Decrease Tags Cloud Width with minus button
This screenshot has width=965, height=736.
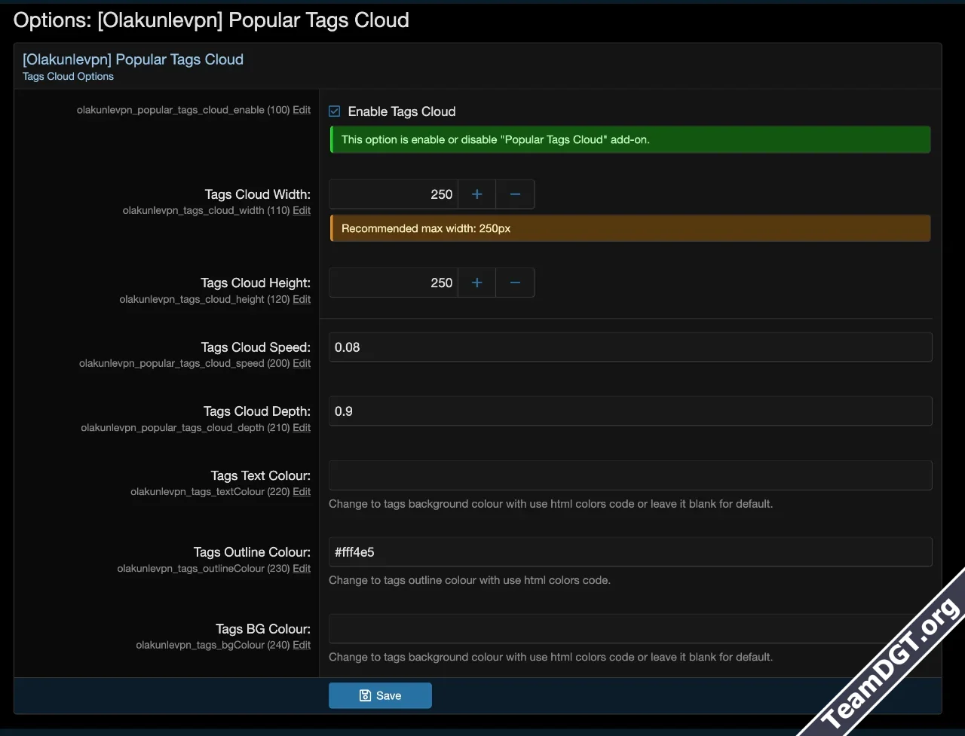515,194
